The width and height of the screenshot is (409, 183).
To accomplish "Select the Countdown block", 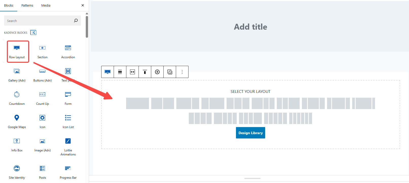I will pyautogui.click(x=17, y=98).
